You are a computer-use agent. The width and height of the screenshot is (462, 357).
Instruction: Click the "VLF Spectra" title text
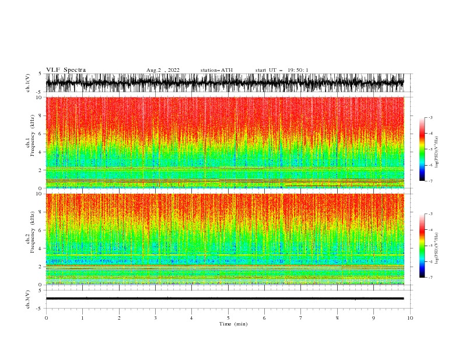coord(66,70)
